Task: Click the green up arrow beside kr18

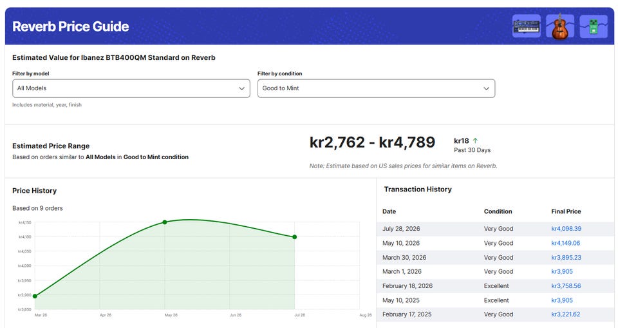Action: point(475,140)
